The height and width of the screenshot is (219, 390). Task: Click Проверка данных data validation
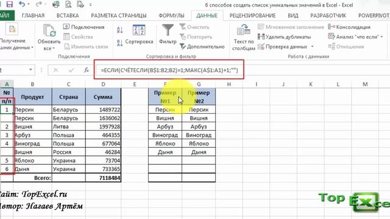(282, 46)
